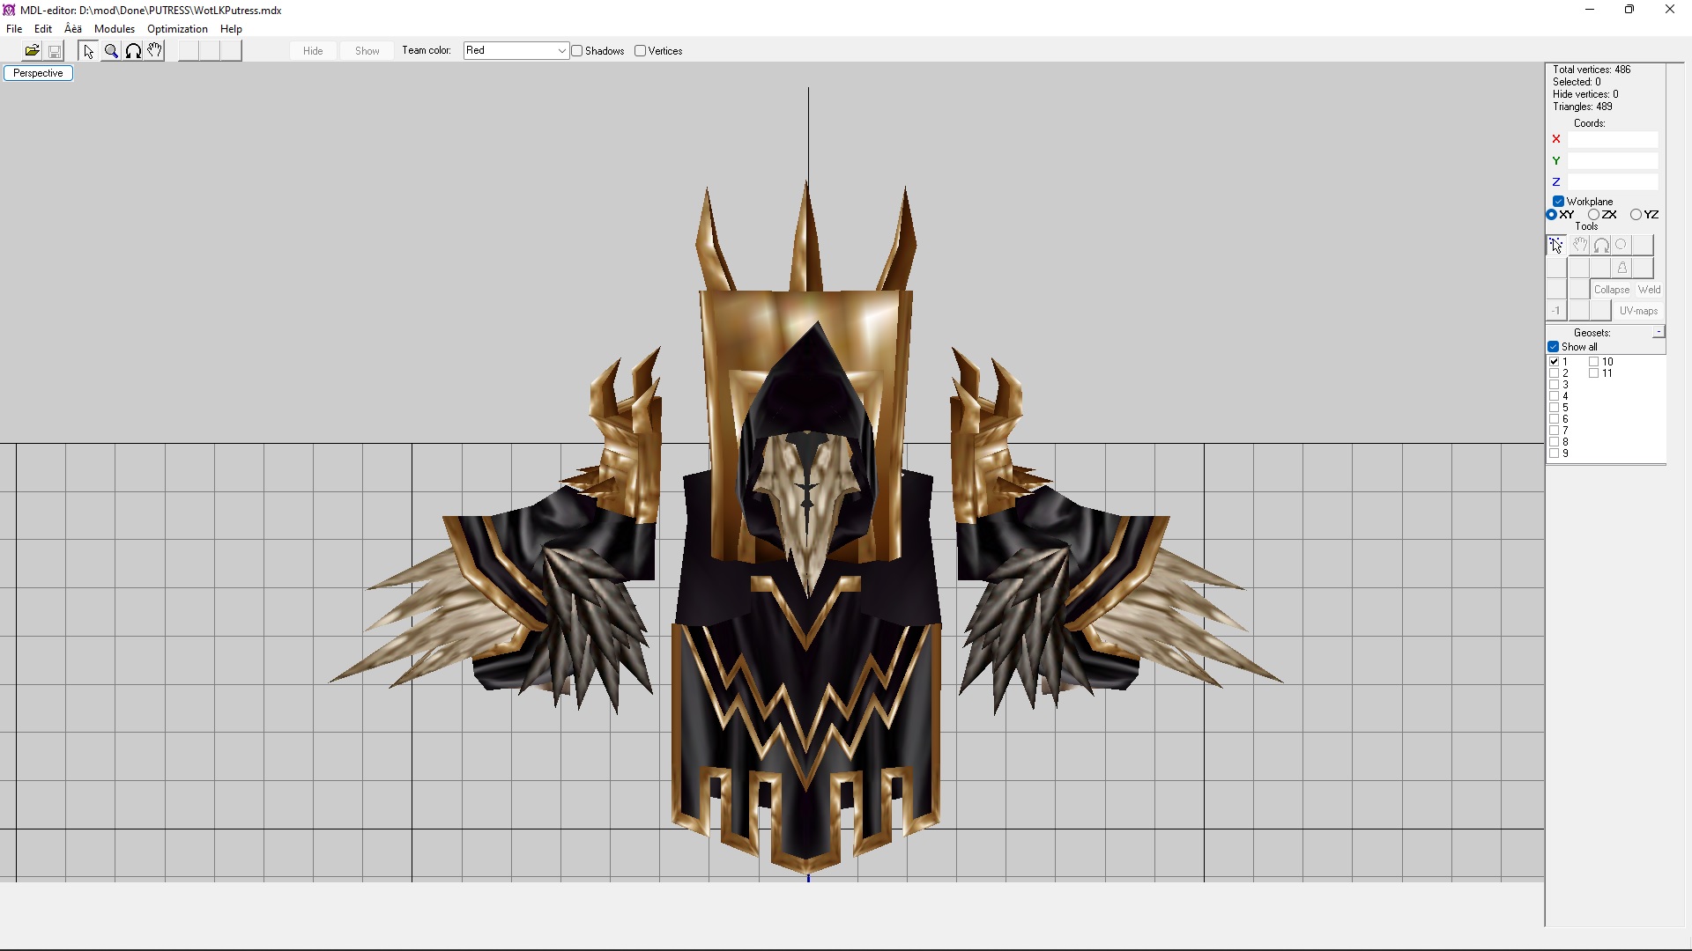Choose the hand Move tool in Tools panel
The width and height of the screenshot is (1692, 951).
click(x=1579, y=245)
